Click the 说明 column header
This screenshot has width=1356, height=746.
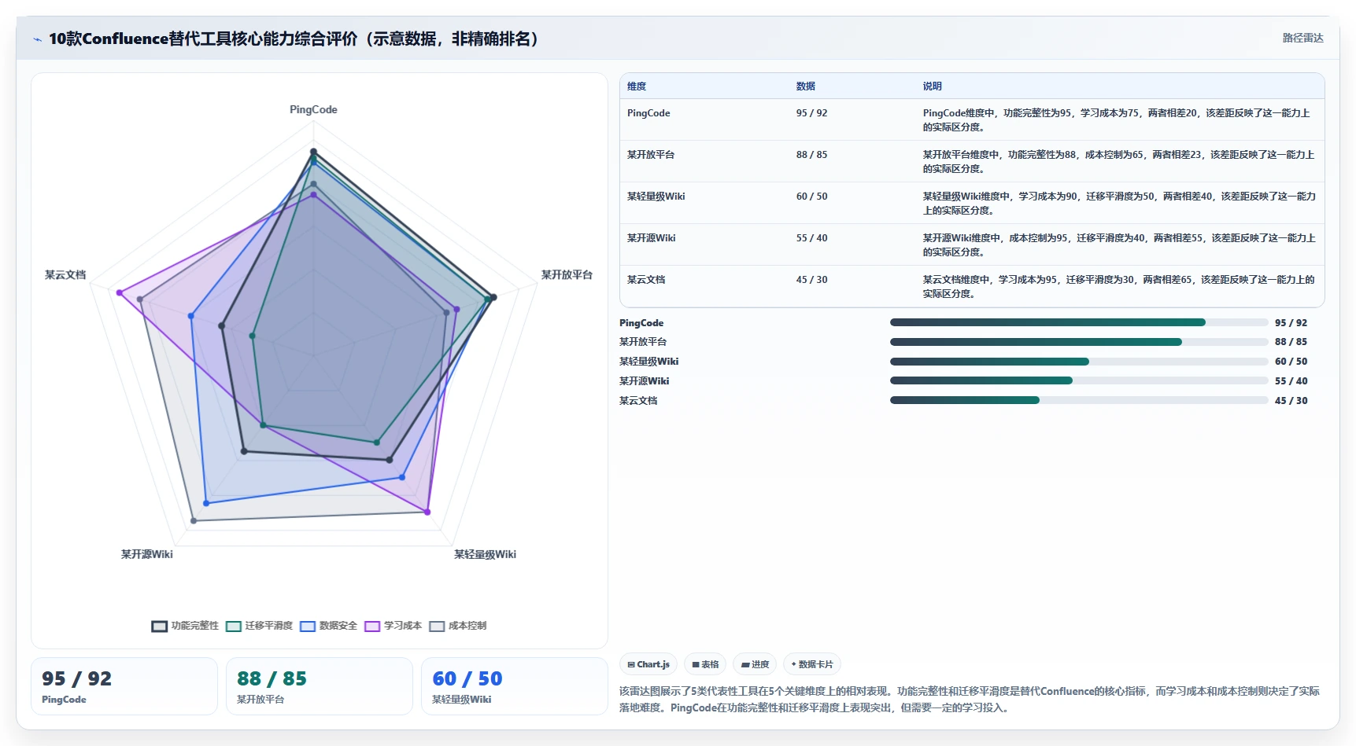(933, 86)
